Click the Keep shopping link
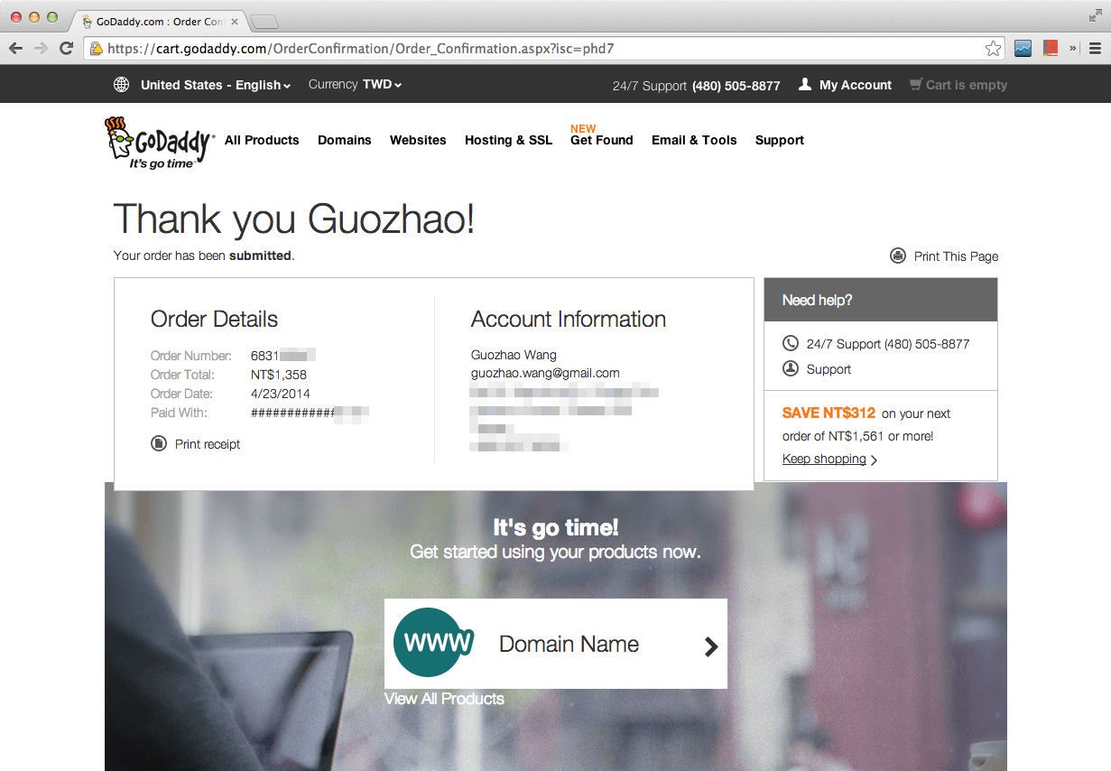 point(824,459)
